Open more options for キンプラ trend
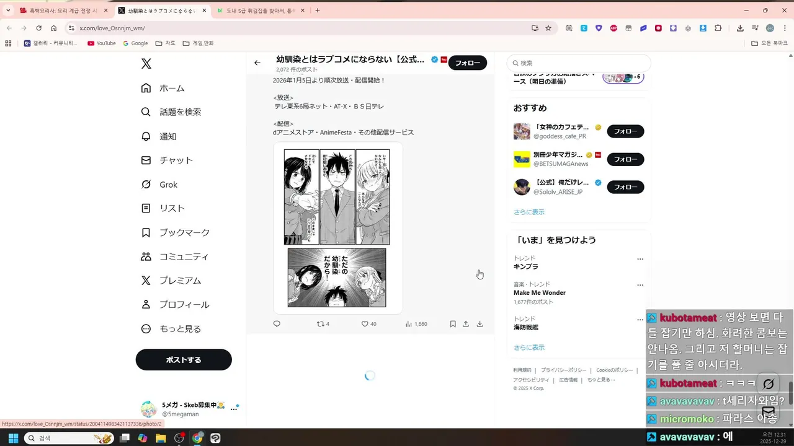Image resolution: width=794 pixels, height=446 pixels. tap(640, 260)
